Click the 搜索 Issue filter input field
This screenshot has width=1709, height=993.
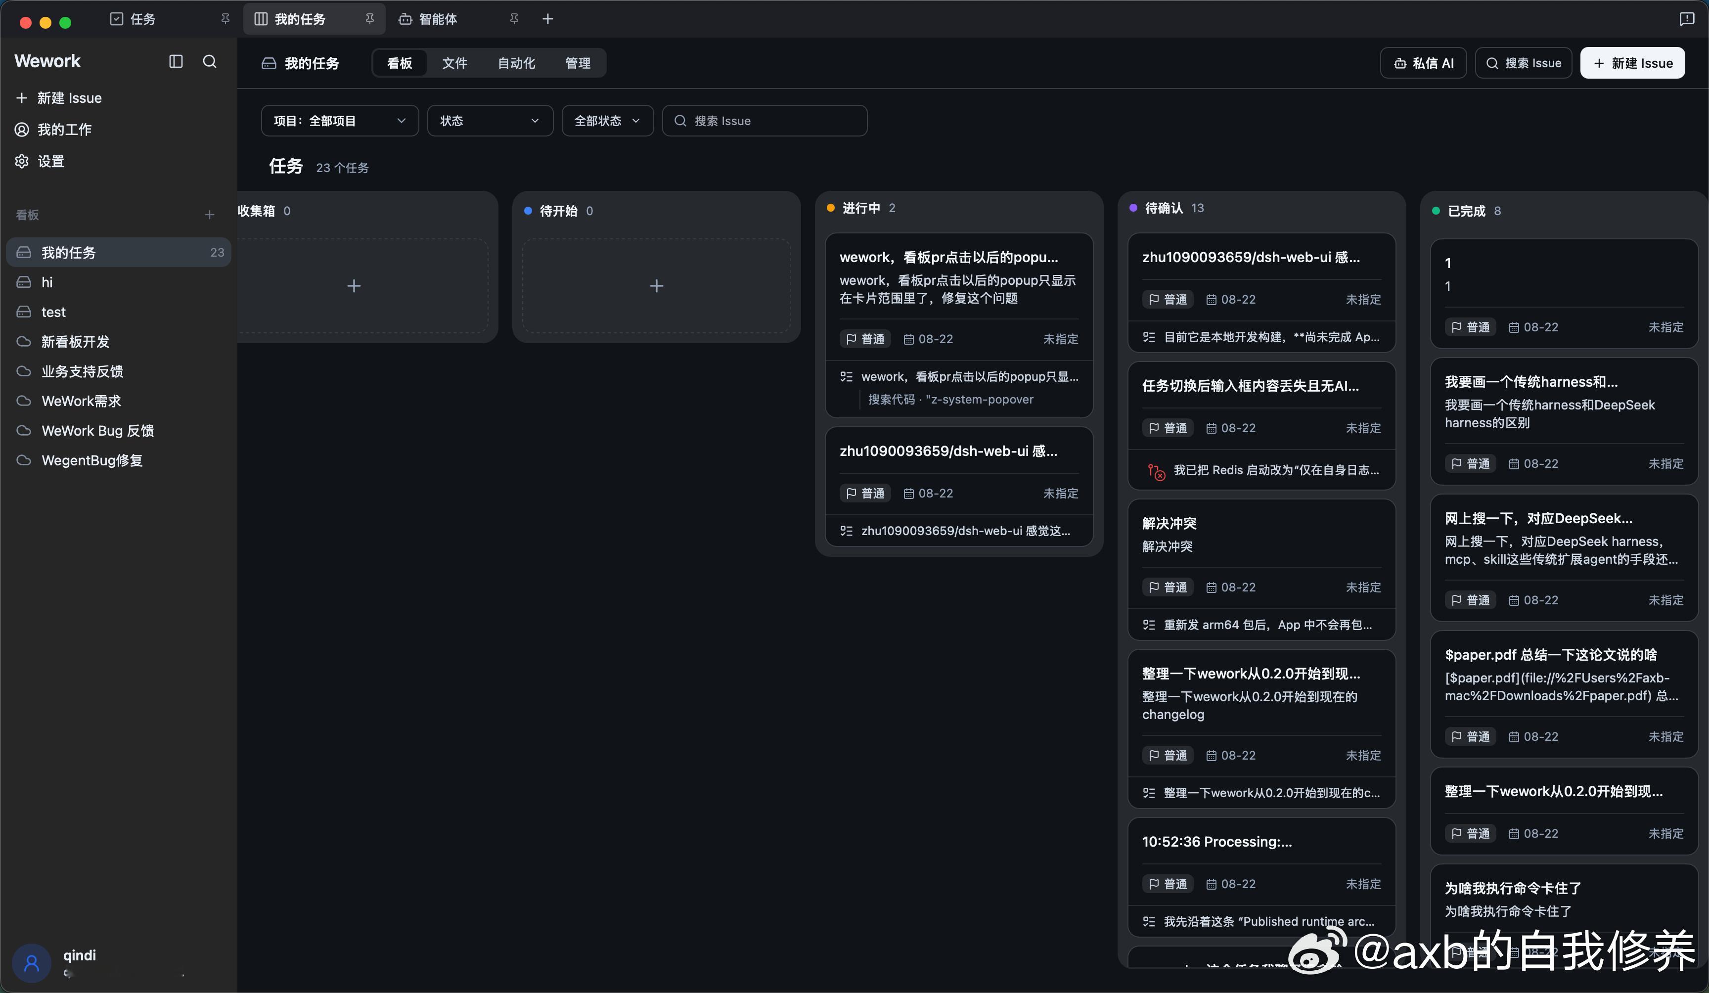click(x=765, y=121)
